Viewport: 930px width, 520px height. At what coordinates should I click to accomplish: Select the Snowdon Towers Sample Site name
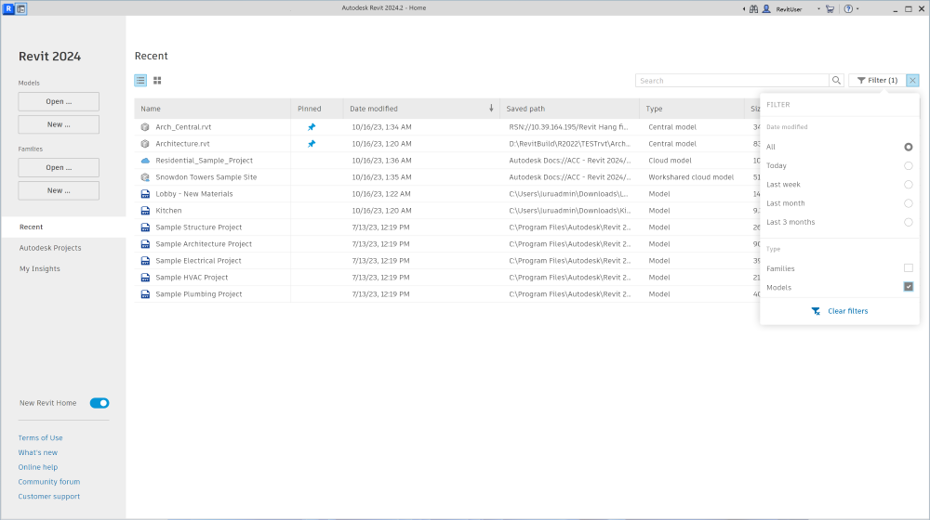206,177
